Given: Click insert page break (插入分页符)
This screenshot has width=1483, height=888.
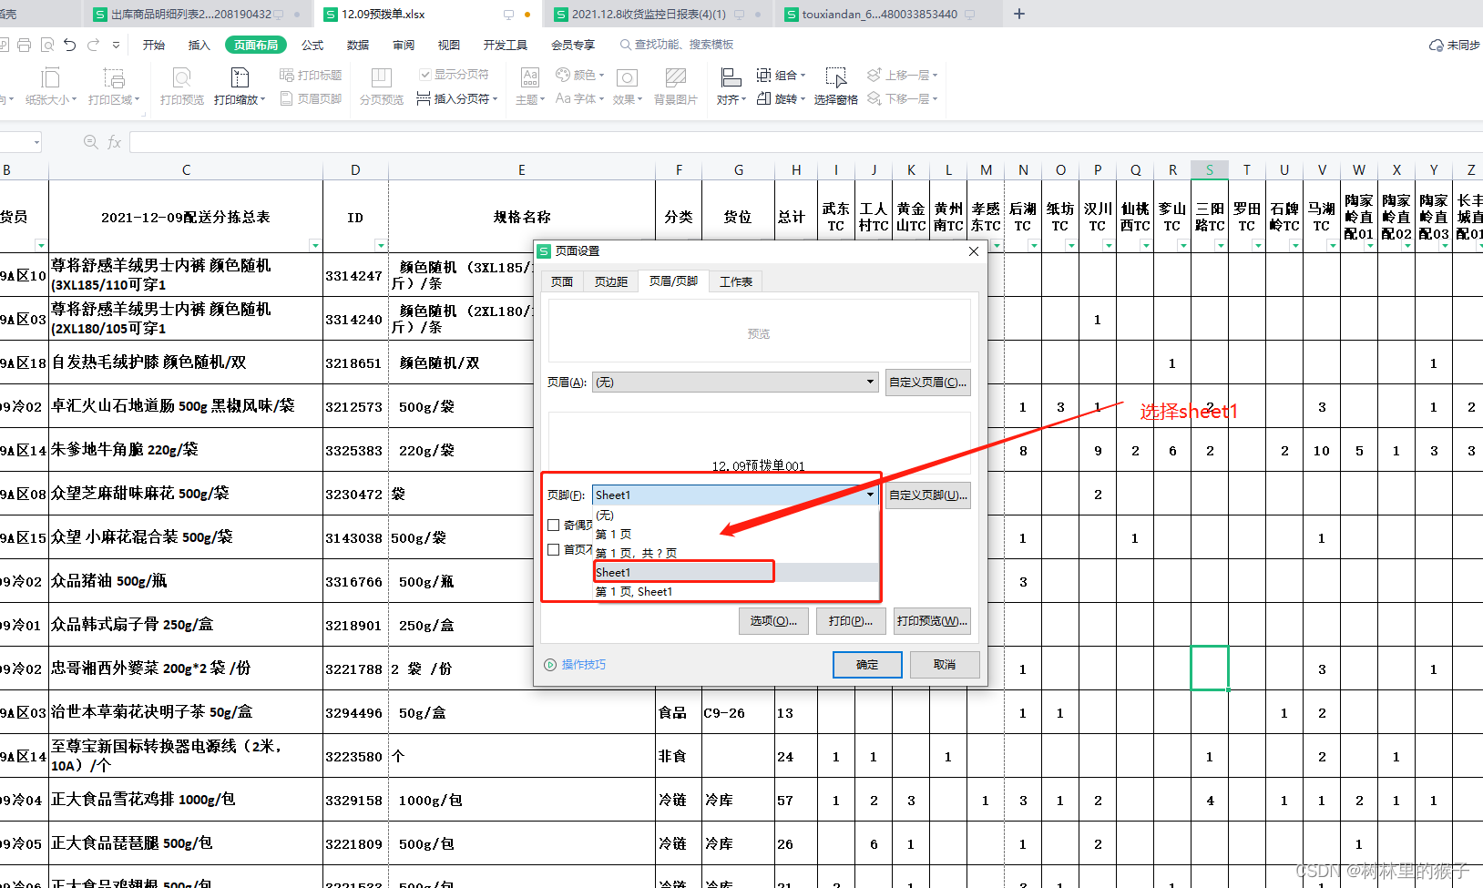Looking at the screenshot, I should click(457, 98).
